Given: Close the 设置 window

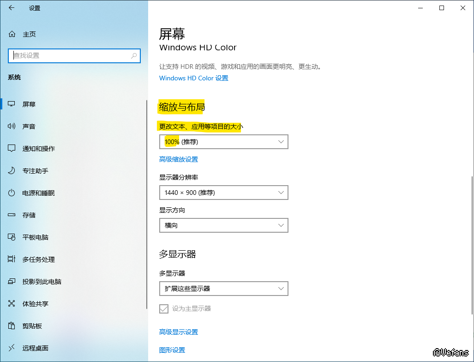Looking at the screenshot, I should (x=463, y=8).
